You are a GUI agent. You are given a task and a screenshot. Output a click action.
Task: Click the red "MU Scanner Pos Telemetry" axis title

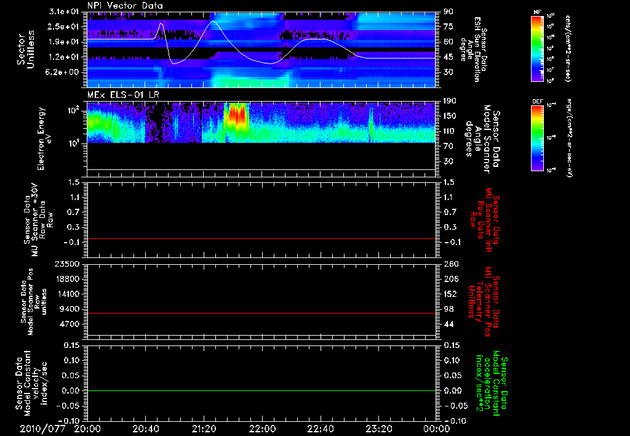click(484, 302)
